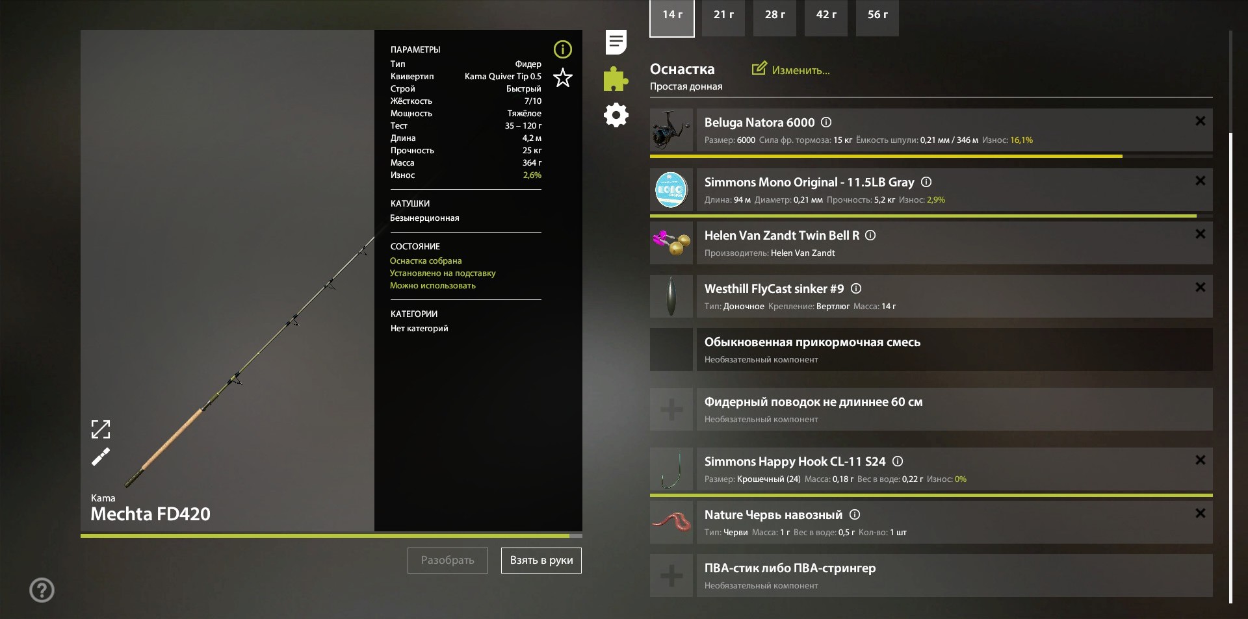
Task: Click Изменить… to change rig type
Action: pyautogui.click(x=791, y=69)
